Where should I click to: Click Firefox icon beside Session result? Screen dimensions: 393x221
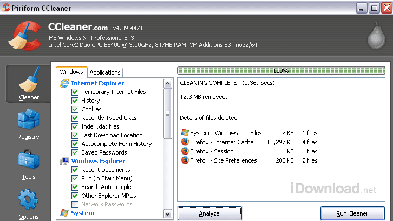[x=185, y=151]
